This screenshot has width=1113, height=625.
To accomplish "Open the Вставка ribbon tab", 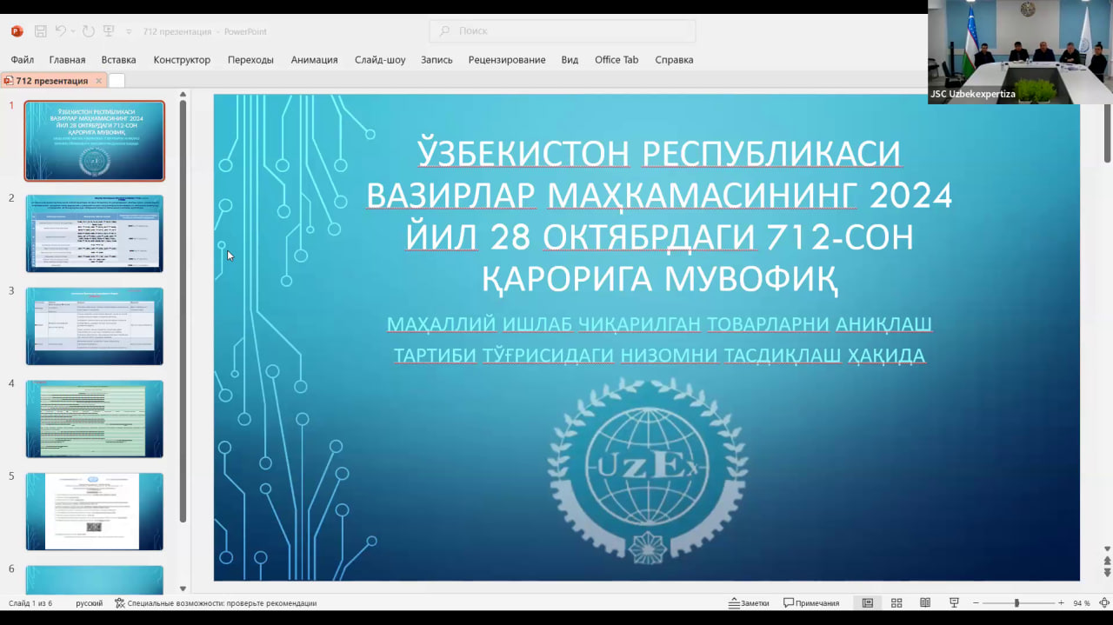I will pos(118,60).
